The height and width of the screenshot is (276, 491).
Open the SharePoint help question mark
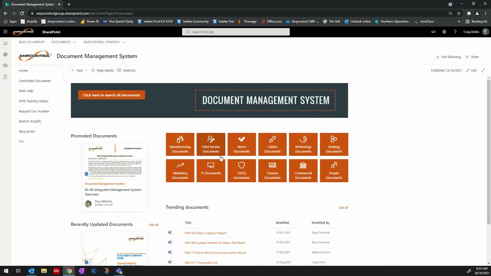click(455, 32)
